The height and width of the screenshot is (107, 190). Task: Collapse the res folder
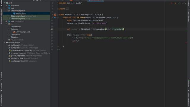(x=7, y=24)
